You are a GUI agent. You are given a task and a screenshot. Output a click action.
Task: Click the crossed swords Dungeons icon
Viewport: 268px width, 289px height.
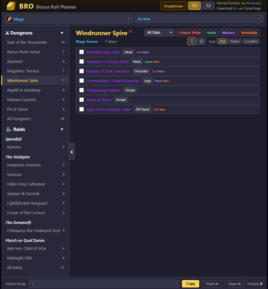point(7,33)
